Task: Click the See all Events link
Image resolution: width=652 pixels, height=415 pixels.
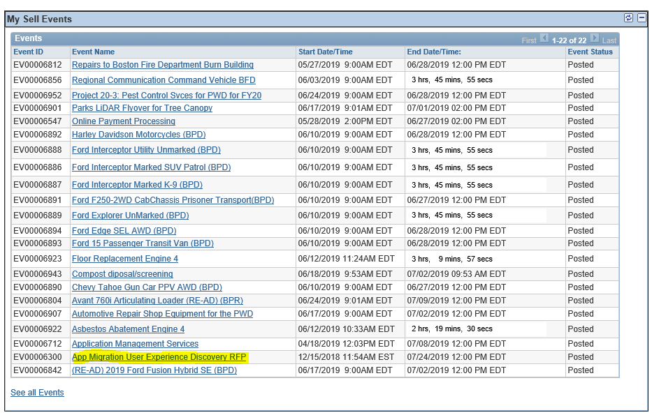Action: click(37, 393)
